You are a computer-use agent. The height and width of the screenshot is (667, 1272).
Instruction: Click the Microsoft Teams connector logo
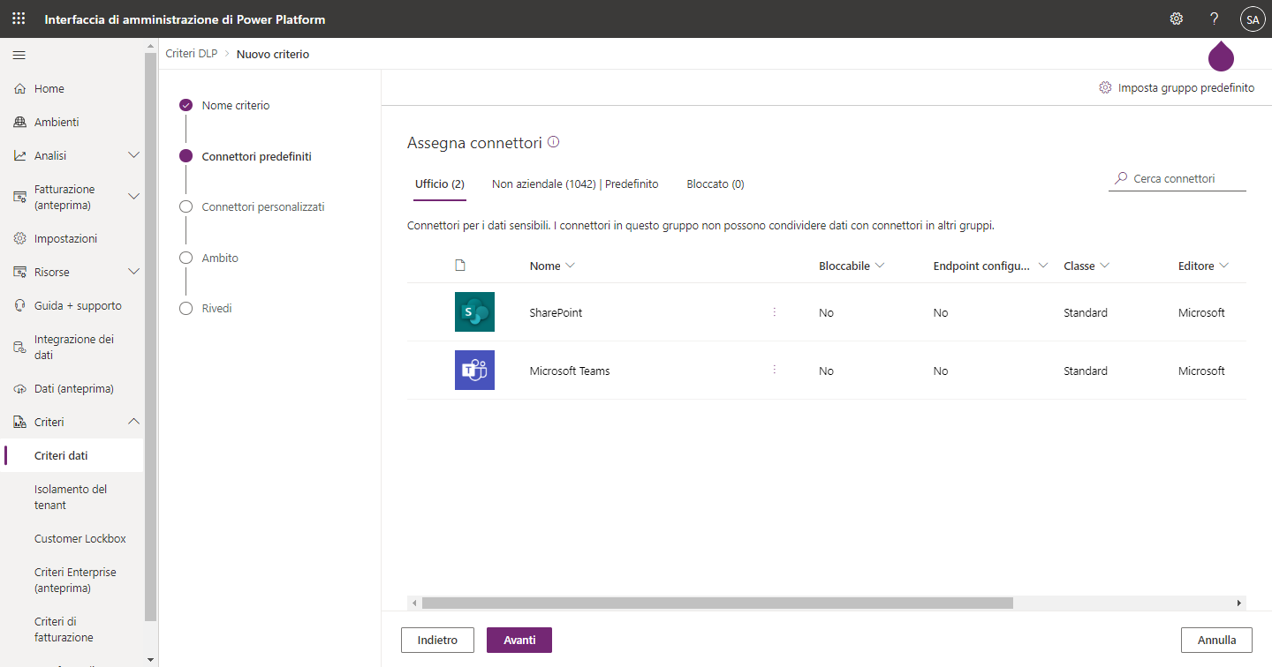474,371
